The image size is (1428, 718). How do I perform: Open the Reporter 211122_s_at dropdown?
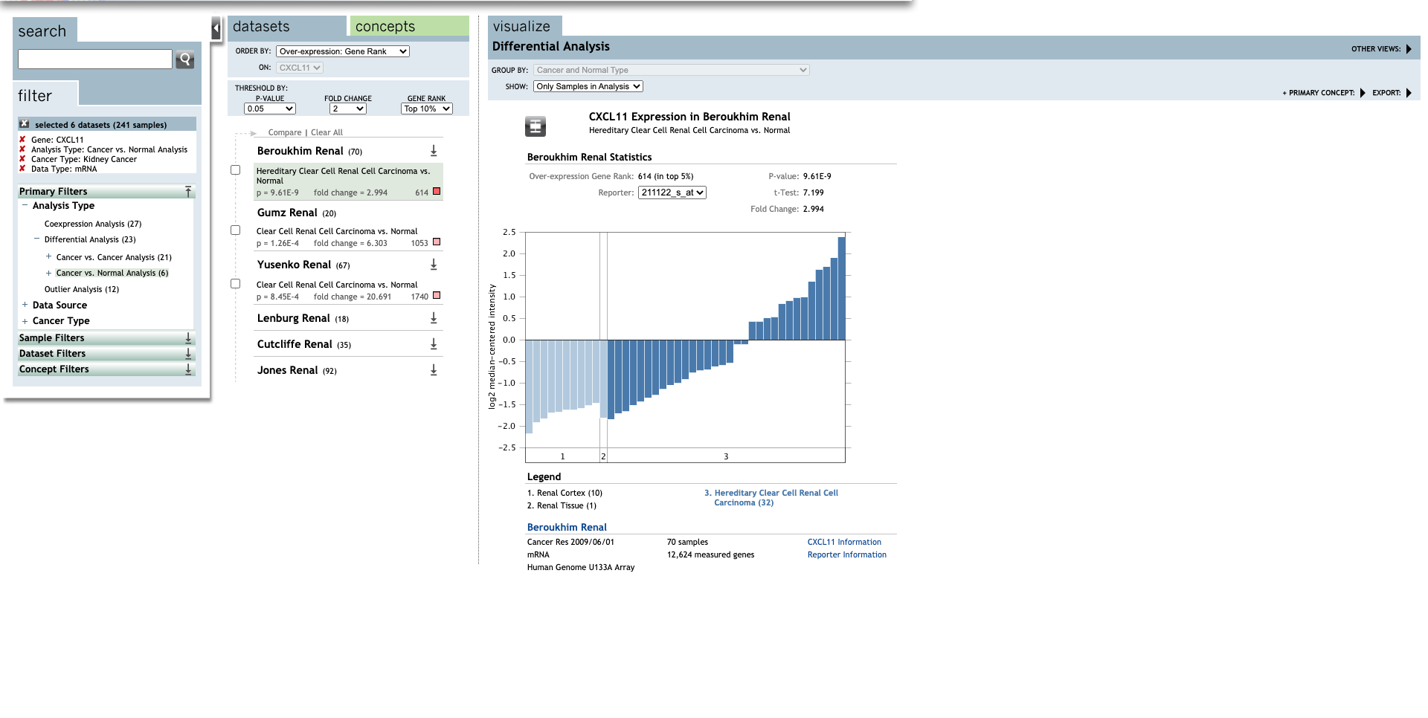click(x=672, y=193)
